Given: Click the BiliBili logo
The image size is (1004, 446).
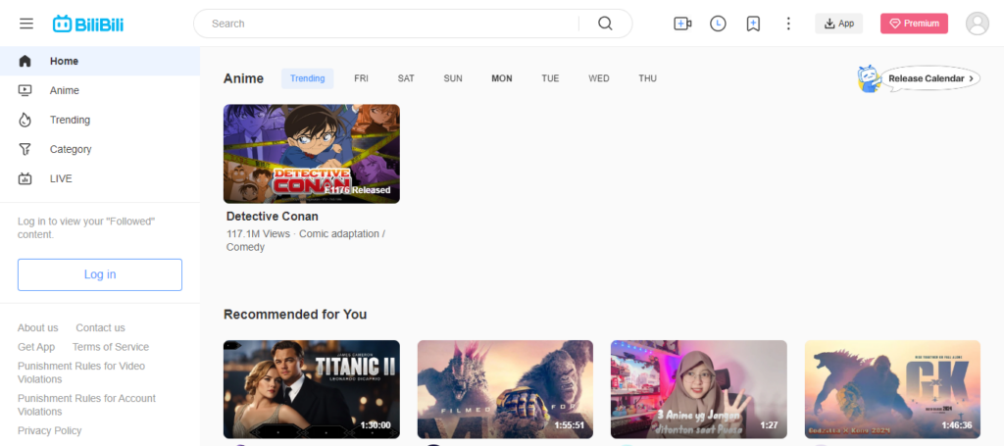Looking at the screenshot, I should click(87, 24).
